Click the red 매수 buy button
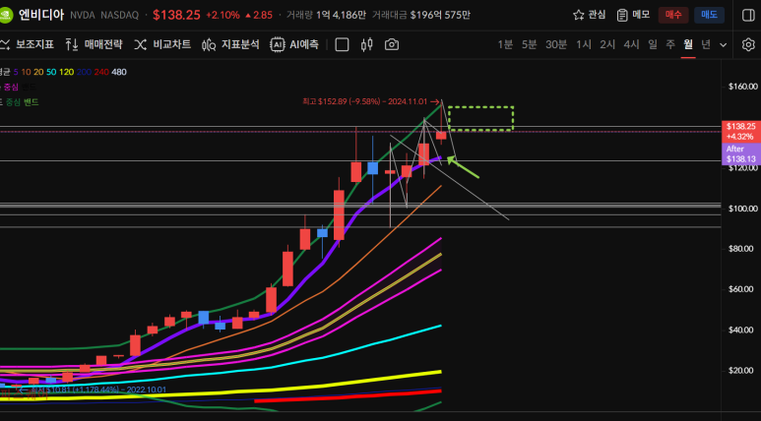Screen dimensions: 761x421 coord(673,15)
